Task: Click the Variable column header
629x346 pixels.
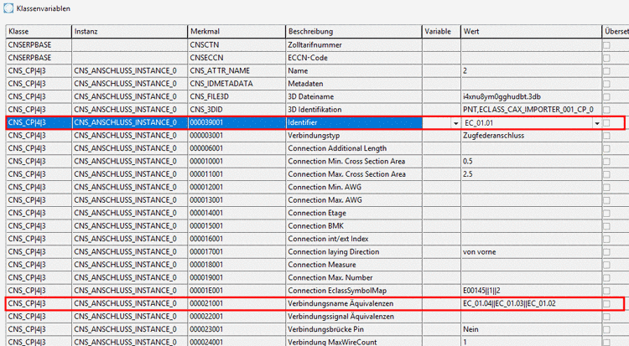Action: point(441,31)
